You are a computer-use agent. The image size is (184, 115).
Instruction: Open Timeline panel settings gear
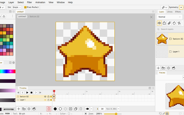click(x=153, y=88)
